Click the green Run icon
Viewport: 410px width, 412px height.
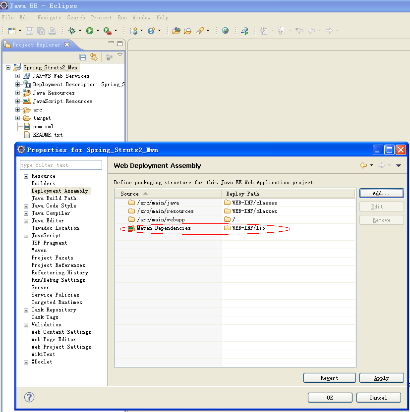click(x=90, y=31)
